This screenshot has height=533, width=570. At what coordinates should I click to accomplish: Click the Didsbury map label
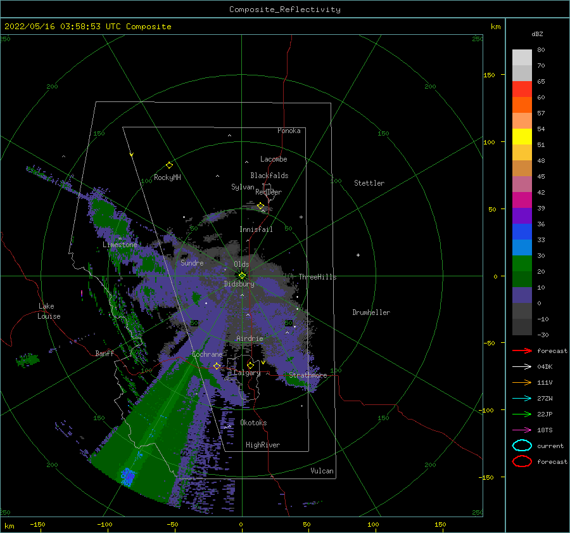pyautogui.click(x=239, y=284)
